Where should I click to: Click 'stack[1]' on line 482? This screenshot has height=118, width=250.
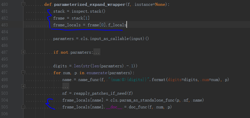click(80, 18)
